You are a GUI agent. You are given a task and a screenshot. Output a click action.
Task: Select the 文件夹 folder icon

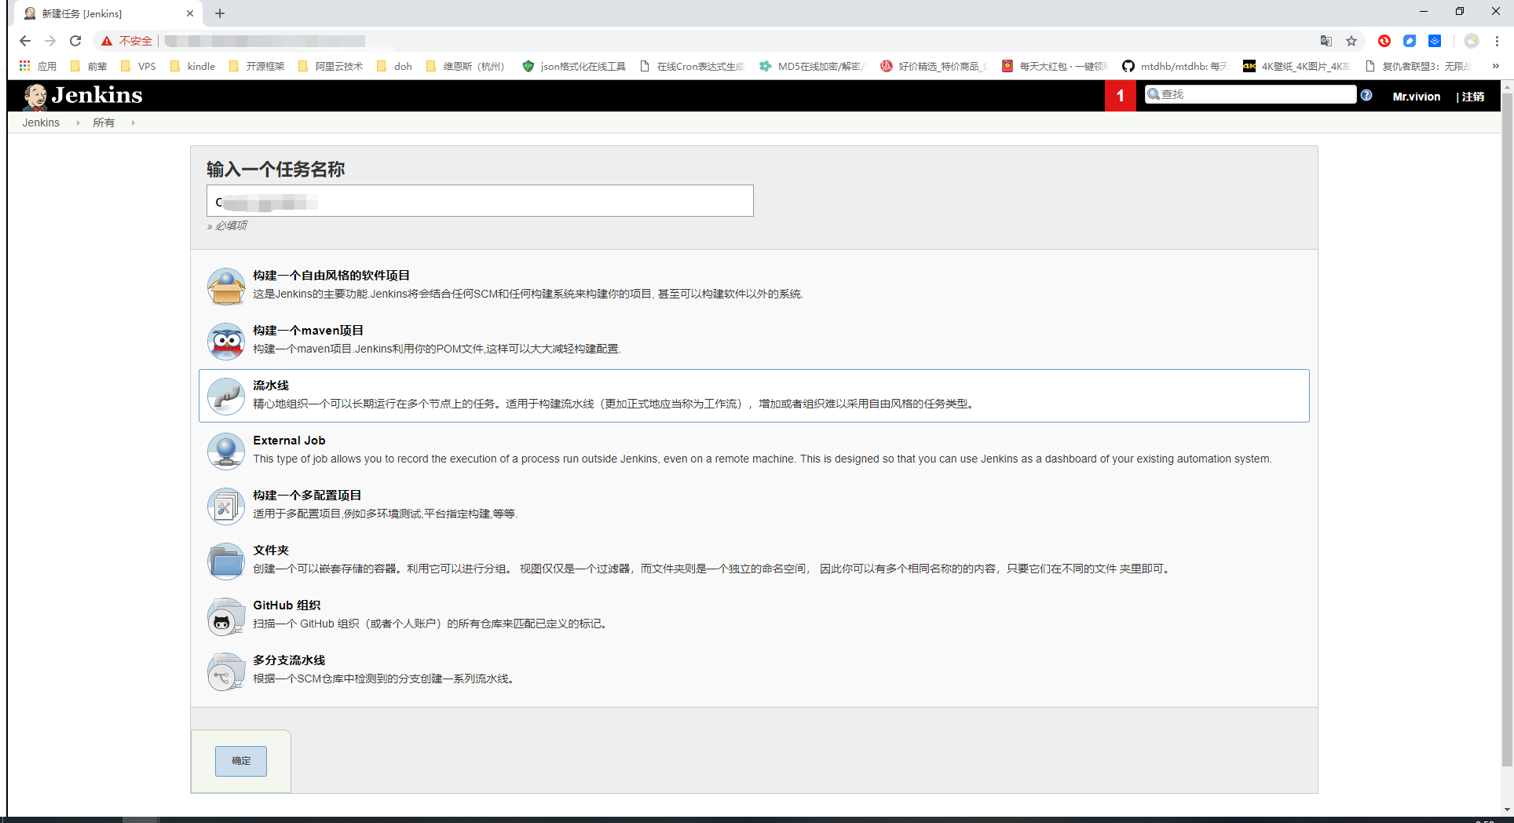225,561
